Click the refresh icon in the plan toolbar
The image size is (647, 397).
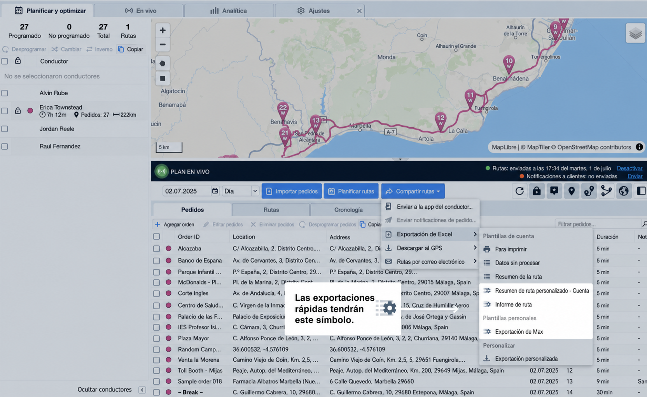pyautogui.click(x=519, y=191)
